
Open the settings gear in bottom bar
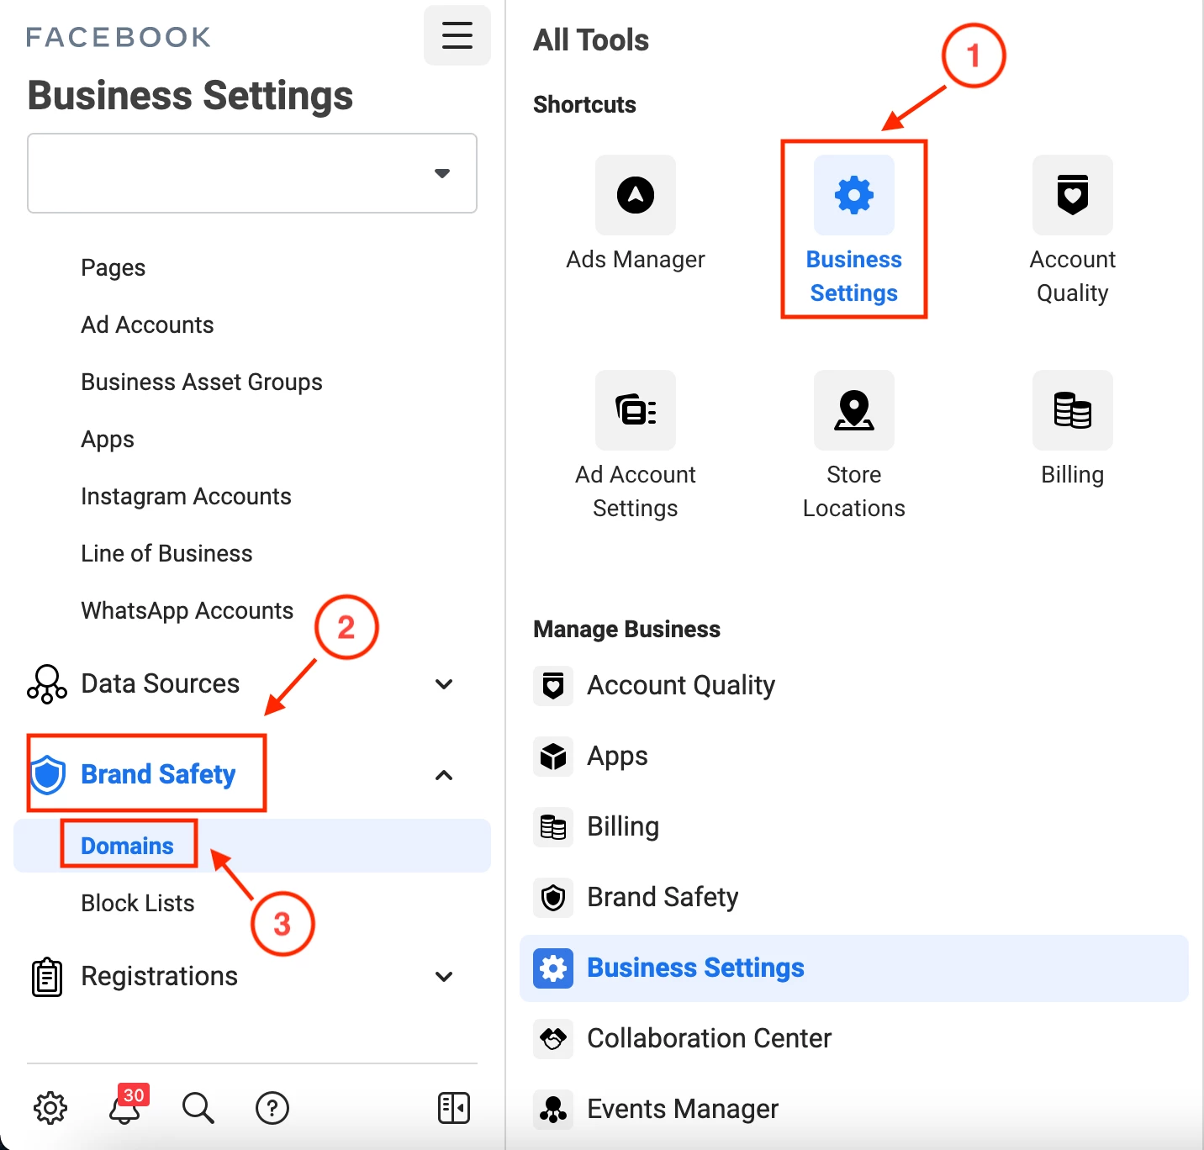[50, 1108]
